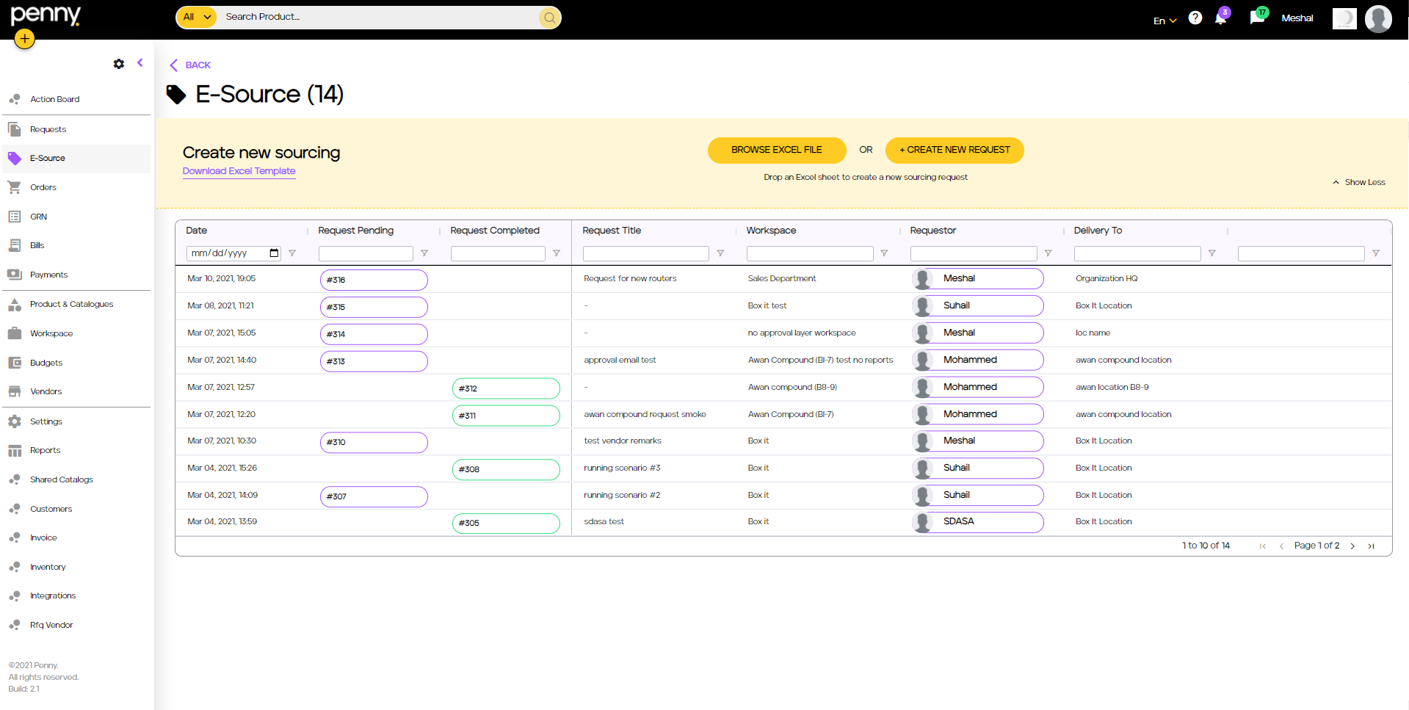Click the Request Pending filter funnel icon
Image resolution: width=1409 pixels, height=710 pixels.
pos(424,253)
